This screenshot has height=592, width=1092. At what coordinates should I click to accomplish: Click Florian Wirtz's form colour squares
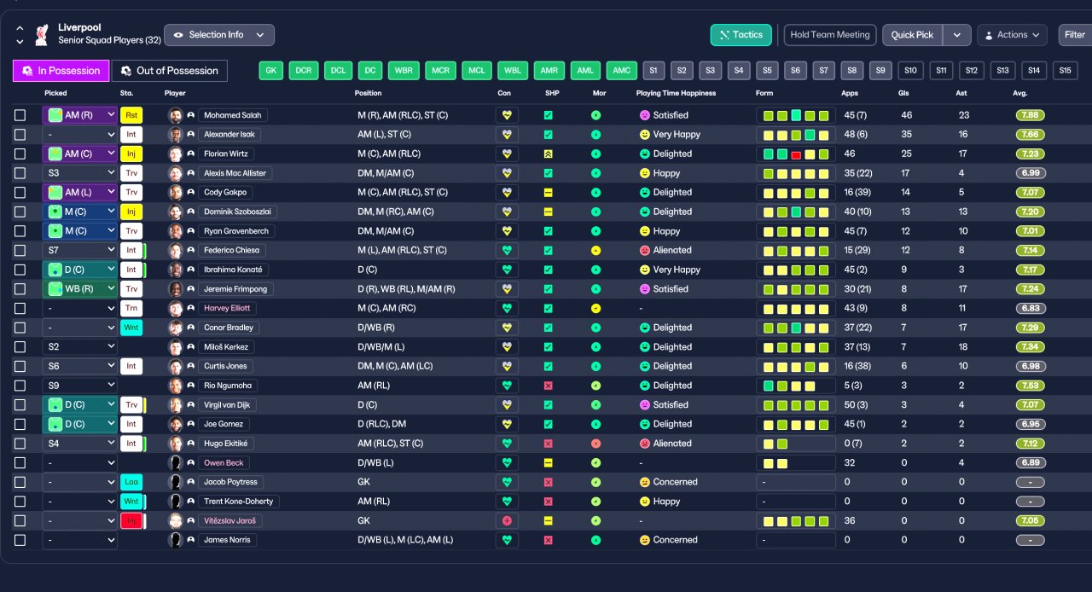[x=795, y=154]
